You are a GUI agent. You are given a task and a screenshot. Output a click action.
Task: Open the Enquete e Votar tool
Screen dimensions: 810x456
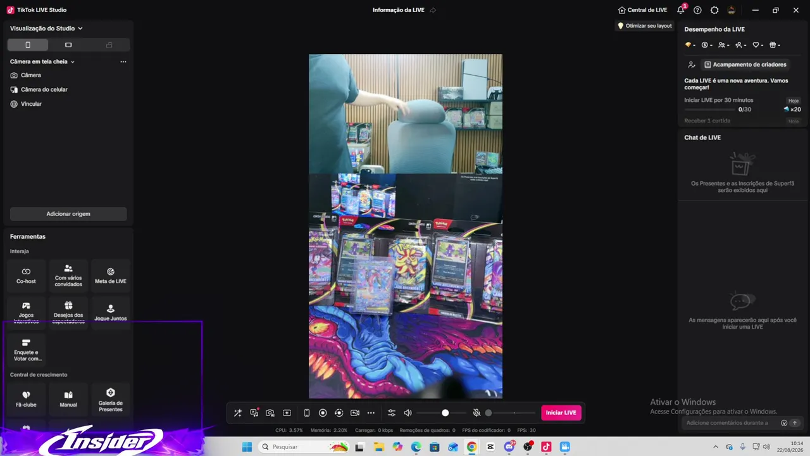(x=26, y=350)
